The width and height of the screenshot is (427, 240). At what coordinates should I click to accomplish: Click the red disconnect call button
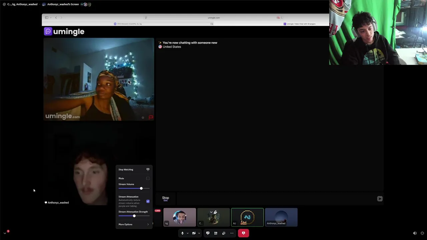click(244, 233)
